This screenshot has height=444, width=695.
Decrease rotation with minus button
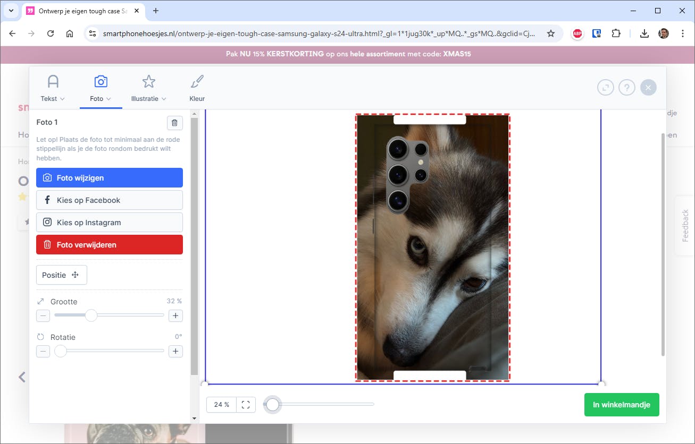[43, 351]
